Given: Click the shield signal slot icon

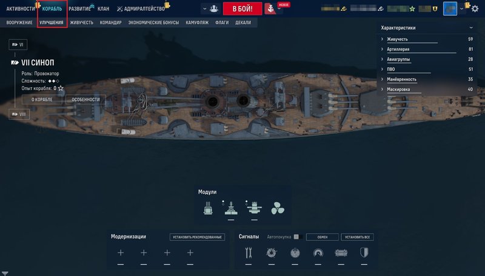Looking at the screenshot, I should pyautogui.click(x=364, y=253).
